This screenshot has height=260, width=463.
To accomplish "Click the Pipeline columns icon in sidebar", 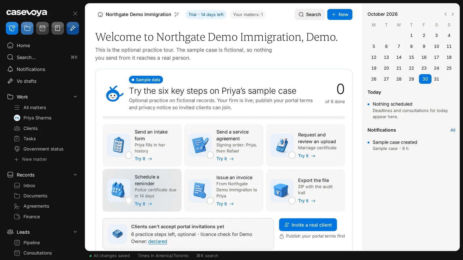I will pos(17,243).
